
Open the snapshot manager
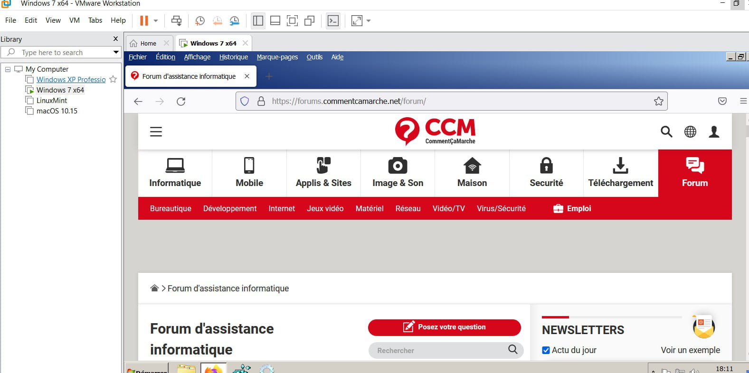point(235,20)
